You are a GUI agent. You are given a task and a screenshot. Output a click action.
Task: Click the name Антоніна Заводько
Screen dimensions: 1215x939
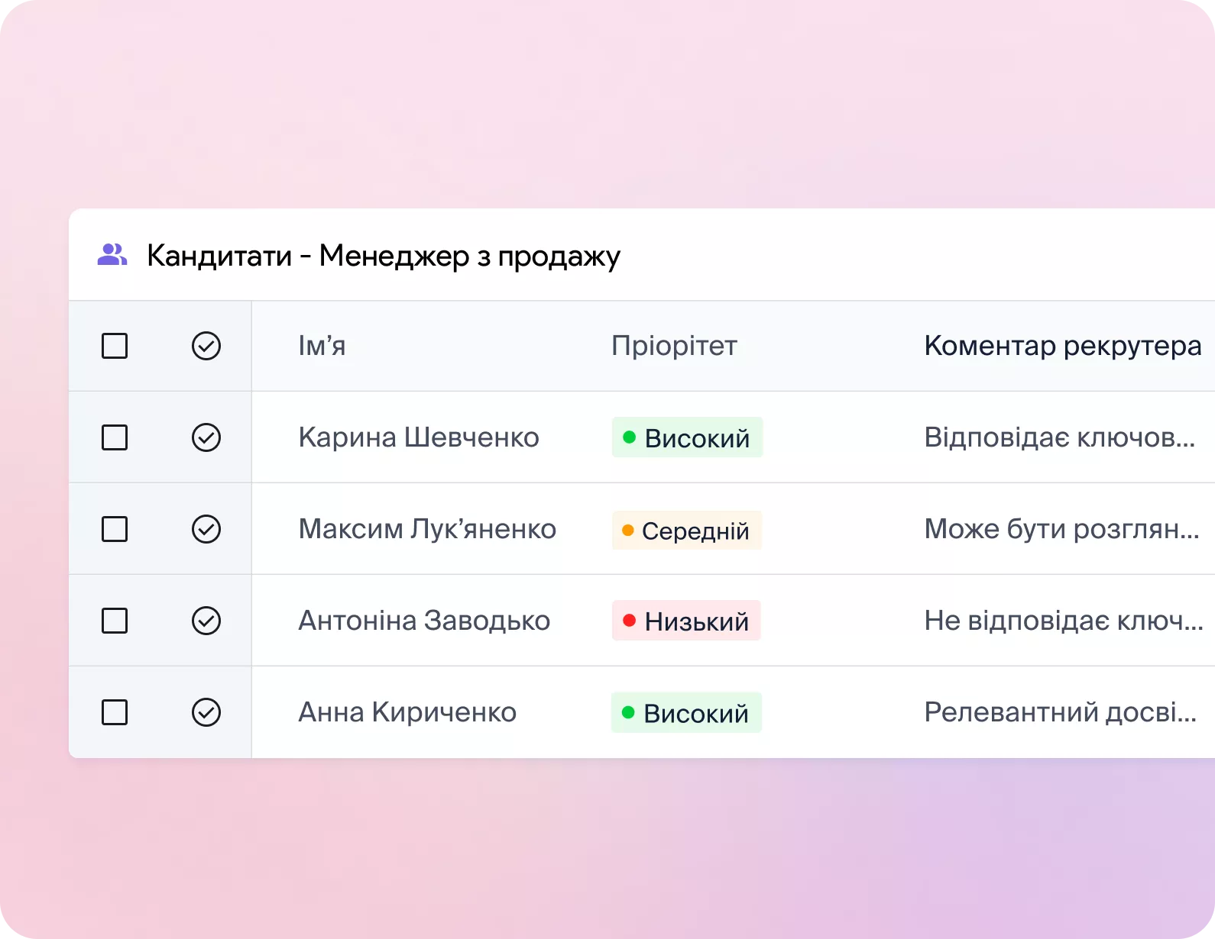424,621
